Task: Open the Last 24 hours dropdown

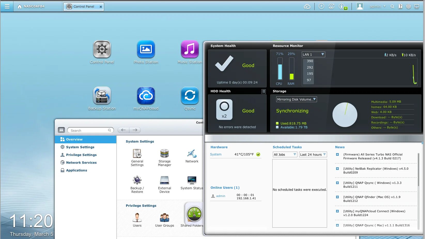Action: pos(313,154)
